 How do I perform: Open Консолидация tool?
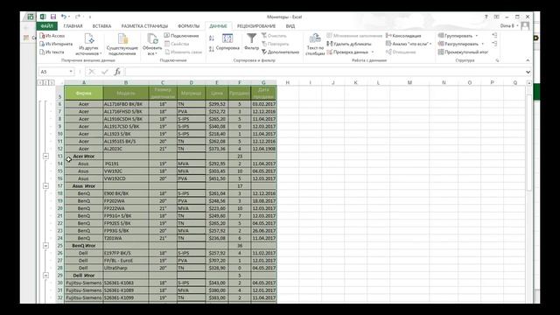pyautogui.click(x=403, y=36)
